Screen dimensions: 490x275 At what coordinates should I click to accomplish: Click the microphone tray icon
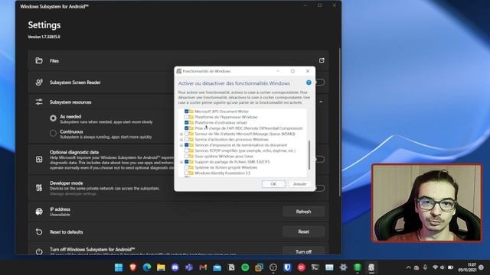[x=425, y=267]
